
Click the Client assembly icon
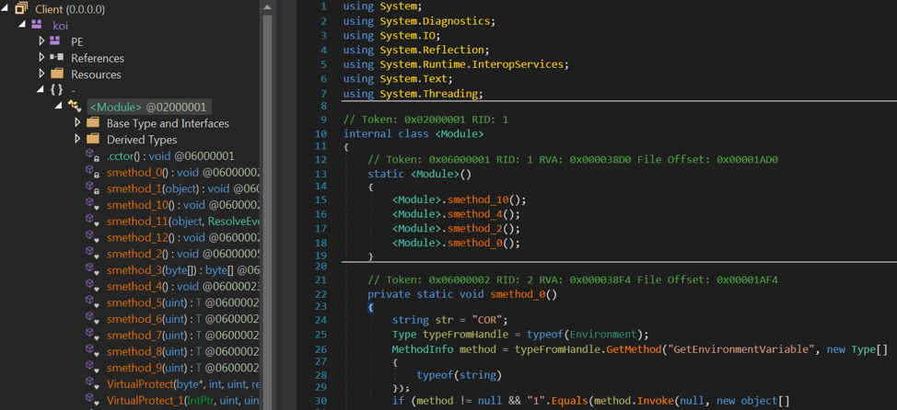(x=21, y=8)
